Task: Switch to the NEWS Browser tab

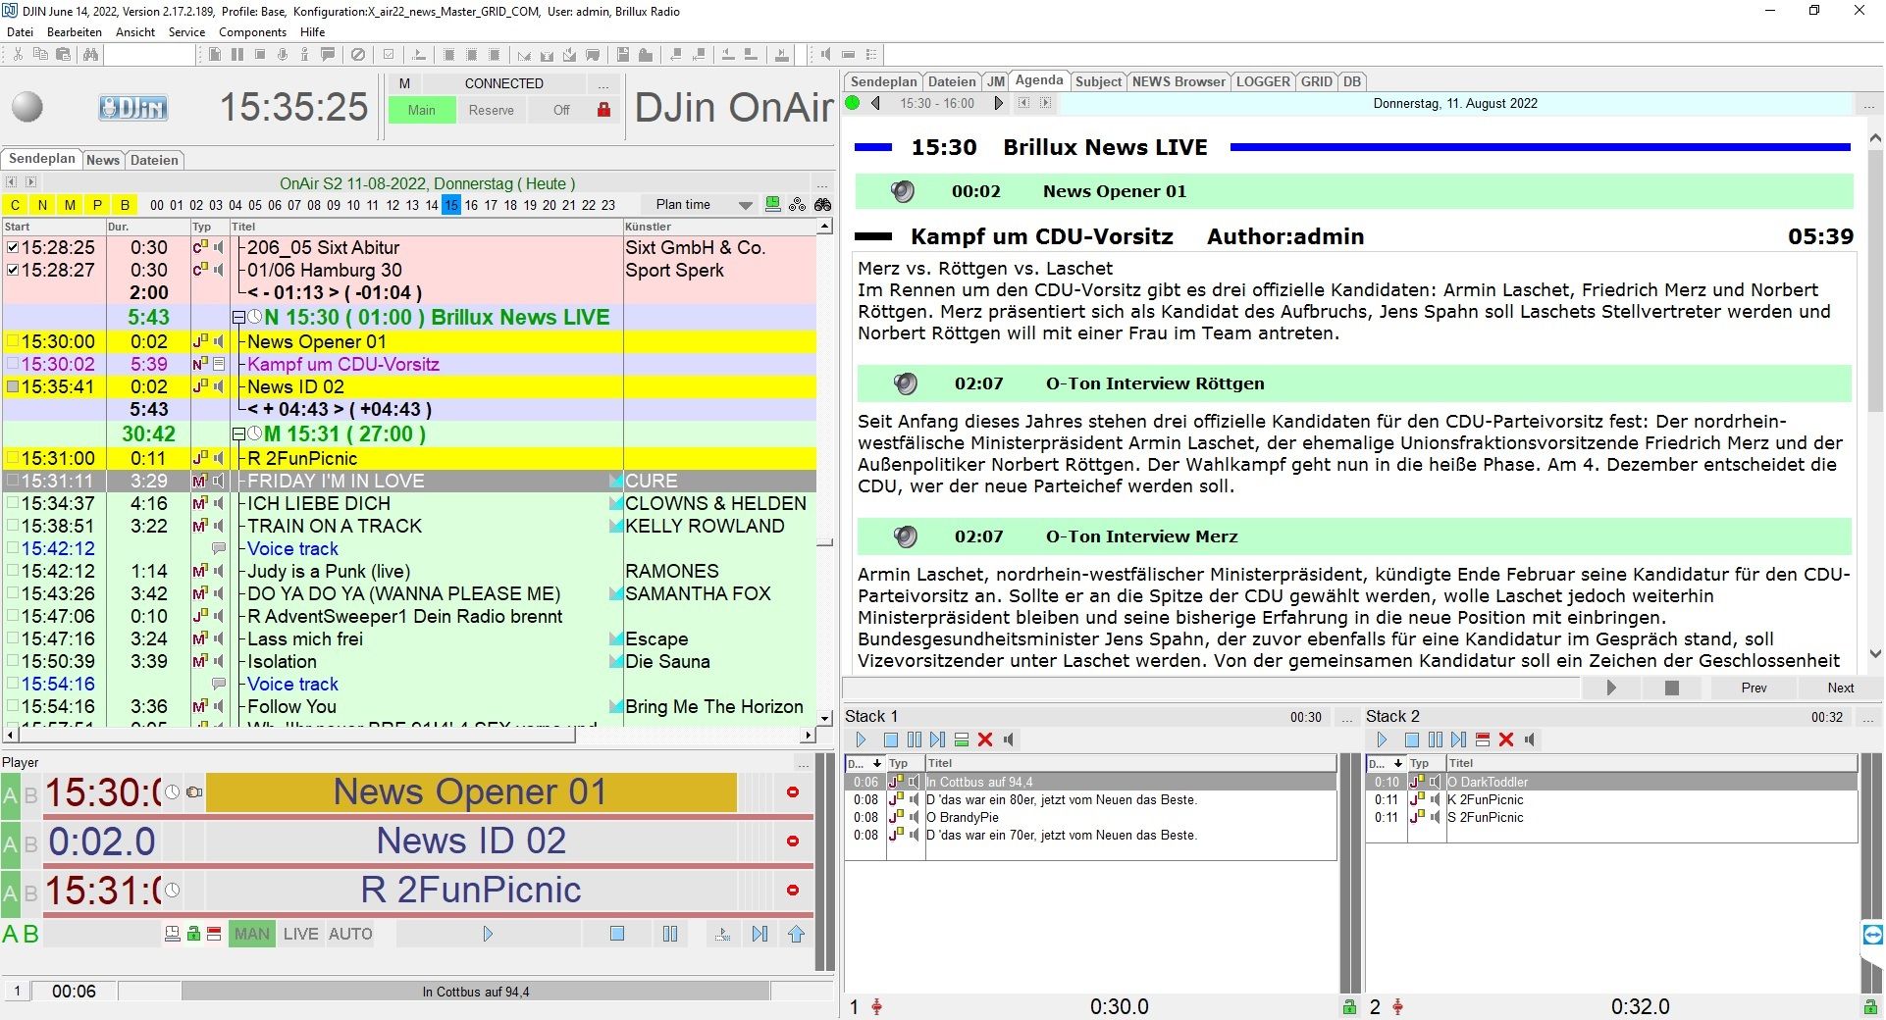Action: (x=1178, y=81)
